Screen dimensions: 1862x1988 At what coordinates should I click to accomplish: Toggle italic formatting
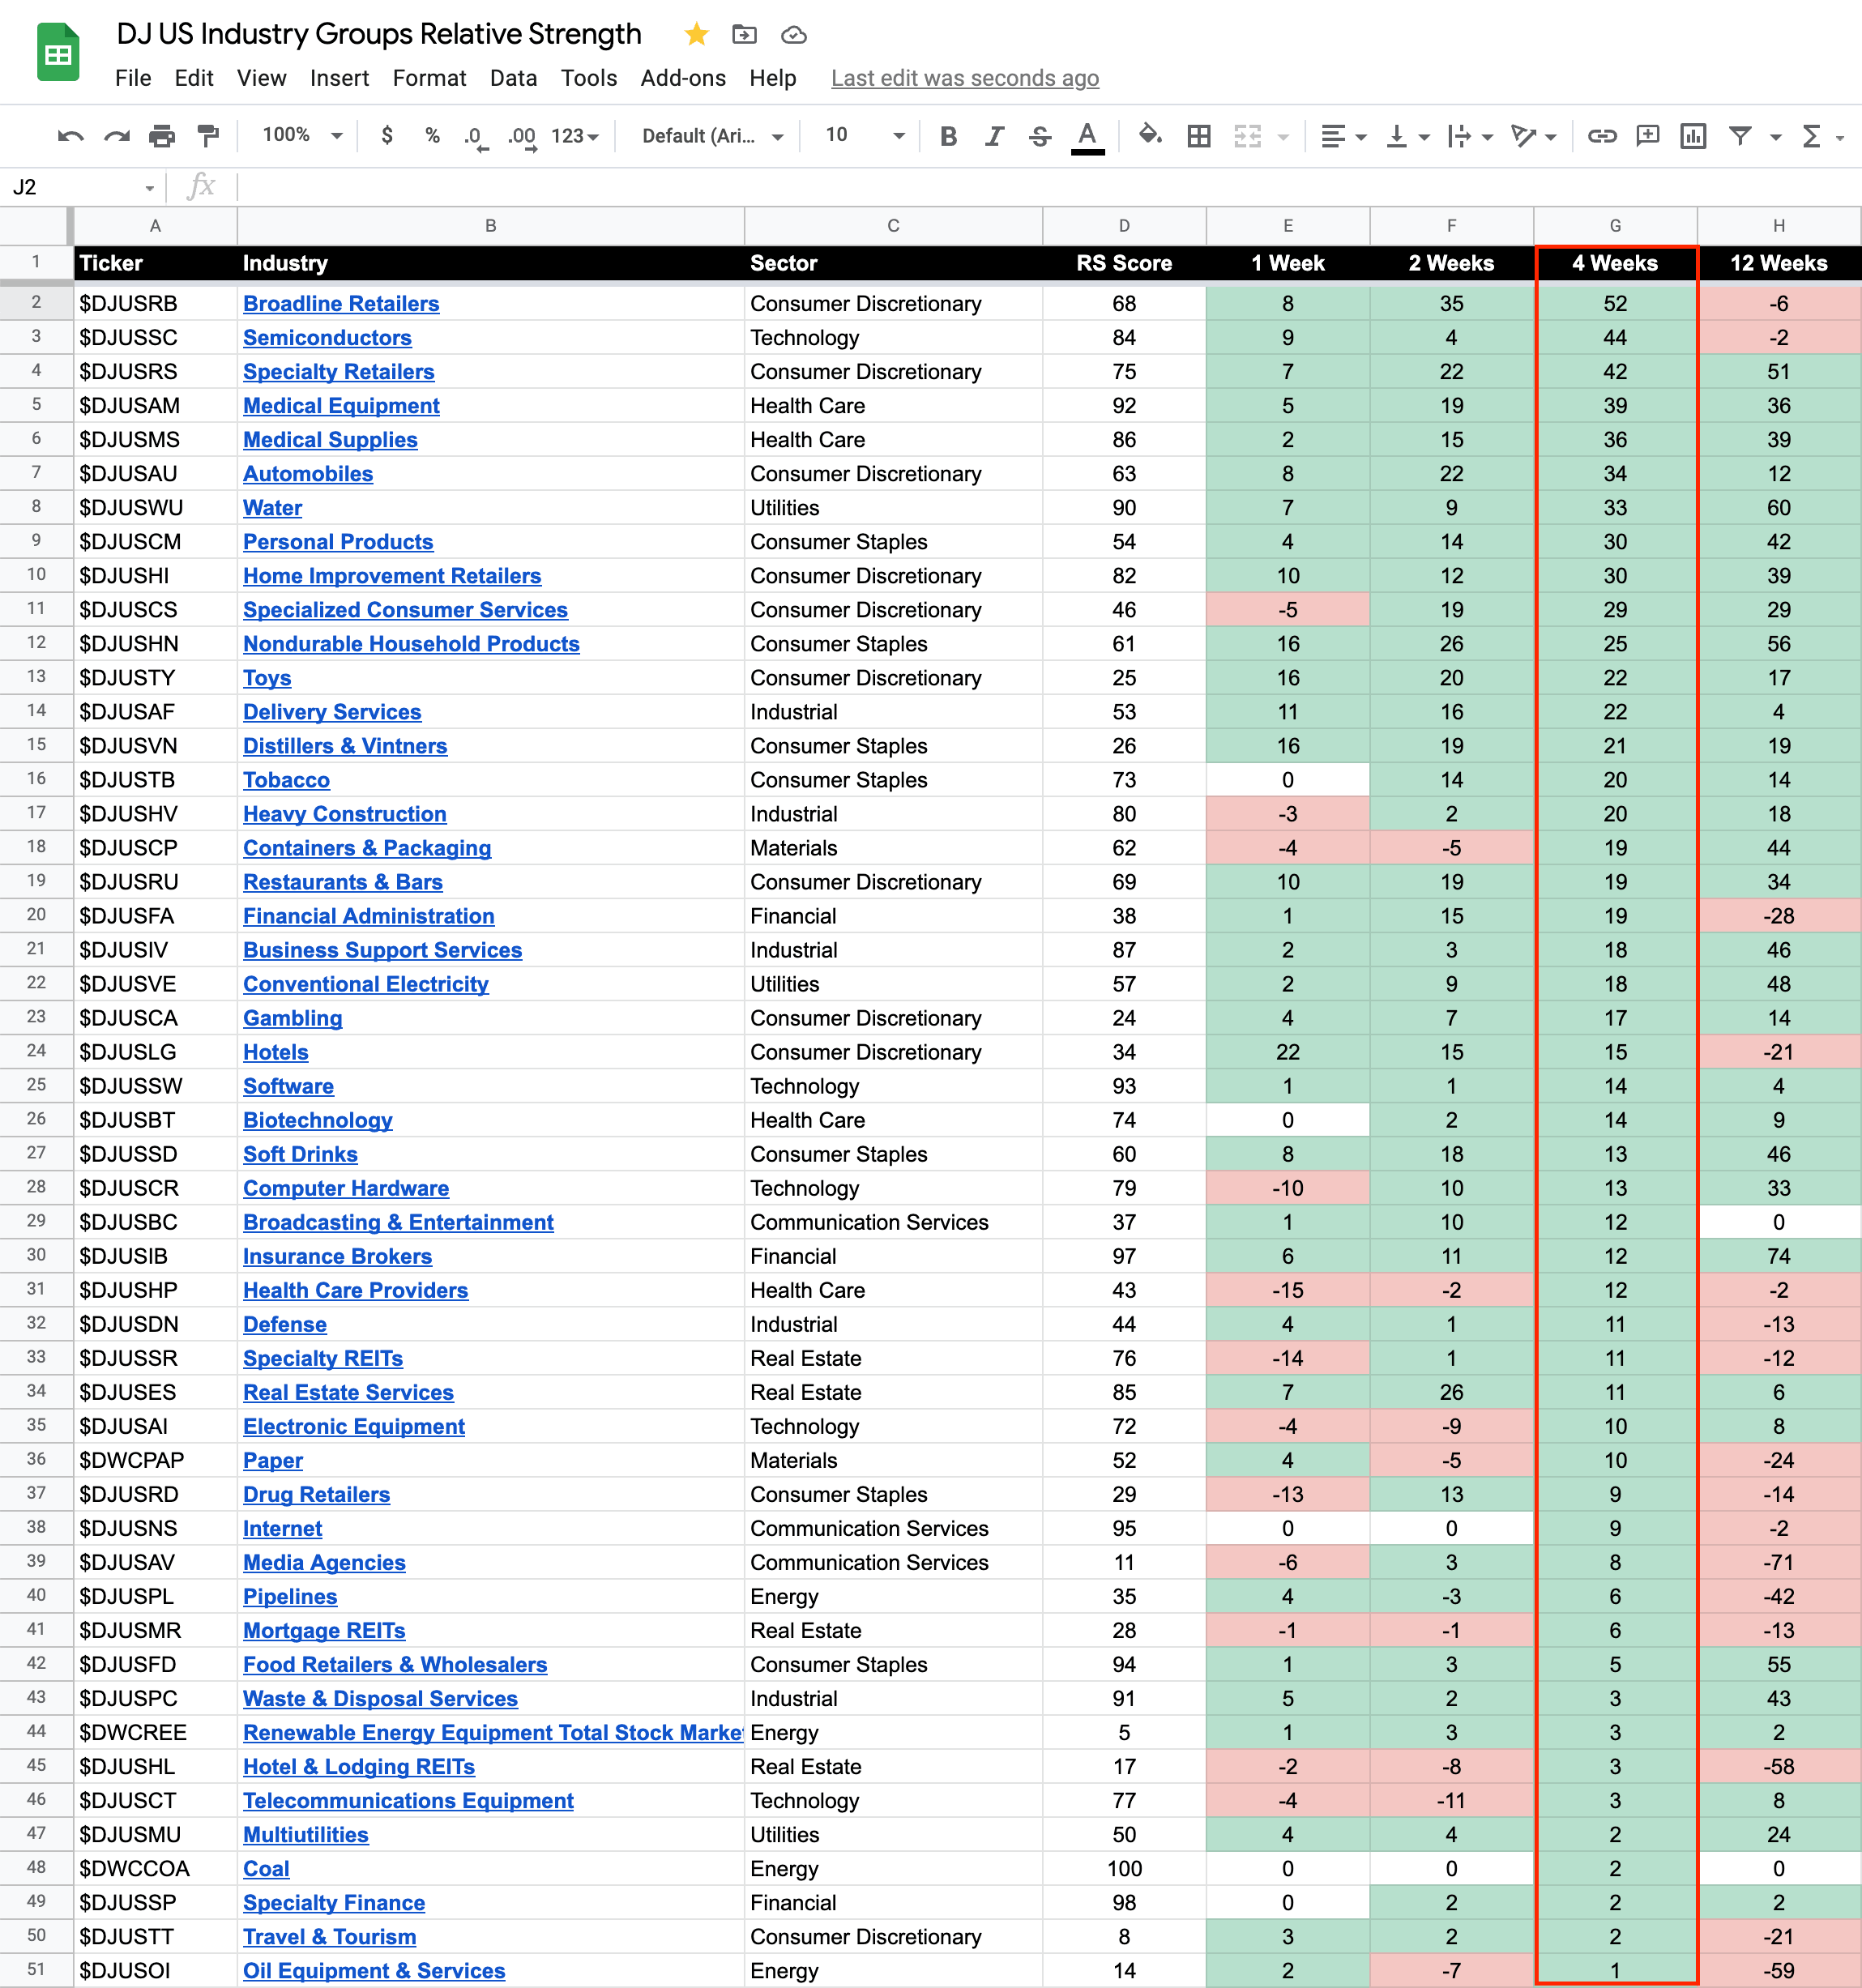(994, 136)
